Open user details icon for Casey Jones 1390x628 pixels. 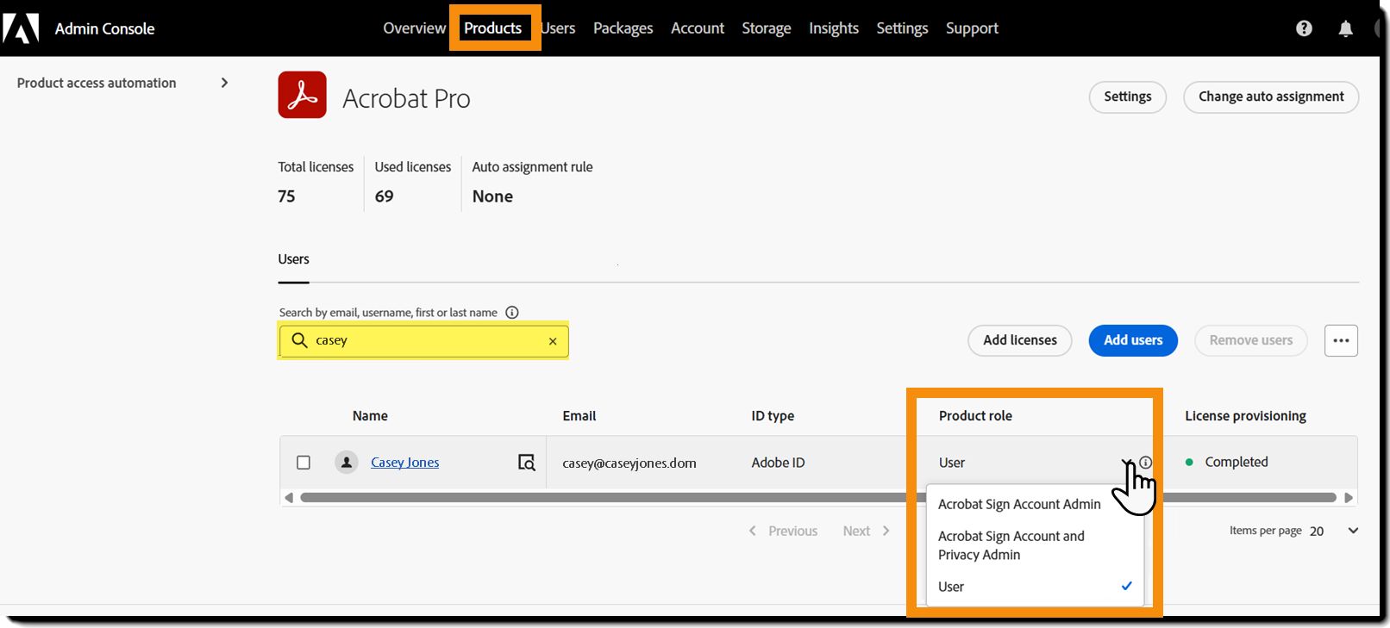(526, 463)
